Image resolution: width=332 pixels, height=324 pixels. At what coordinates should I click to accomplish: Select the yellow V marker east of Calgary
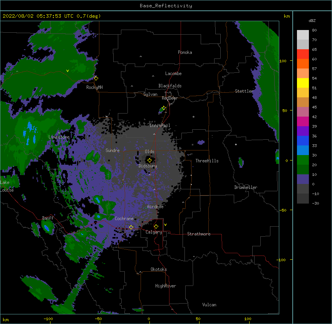165,225
